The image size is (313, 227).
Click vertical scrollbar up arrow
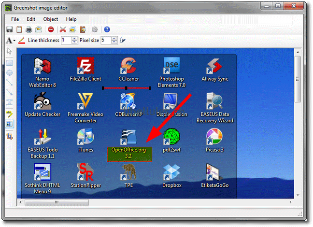(298, 52)
